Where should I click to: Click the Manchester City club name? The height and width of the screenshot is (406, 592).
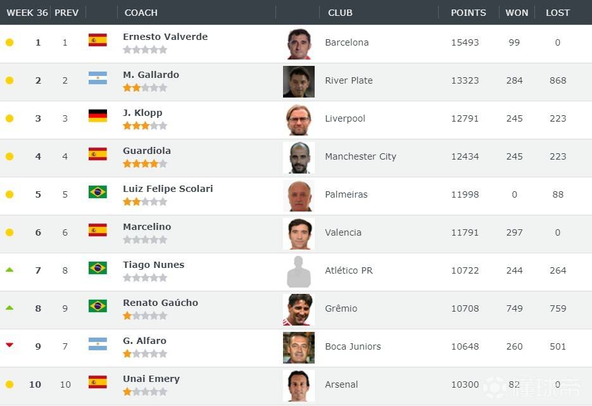360,156
